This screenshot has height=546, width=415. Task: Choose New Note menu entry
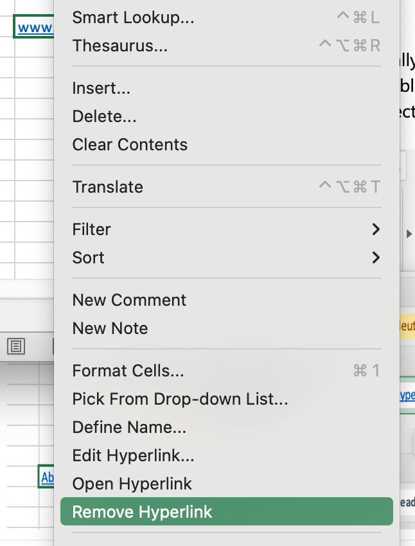coord(110,328)
